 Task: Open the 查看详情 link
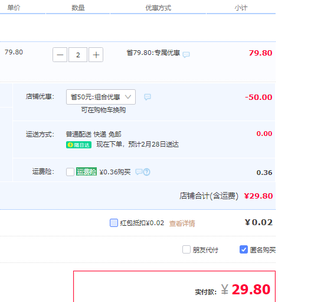click(182, 223)
